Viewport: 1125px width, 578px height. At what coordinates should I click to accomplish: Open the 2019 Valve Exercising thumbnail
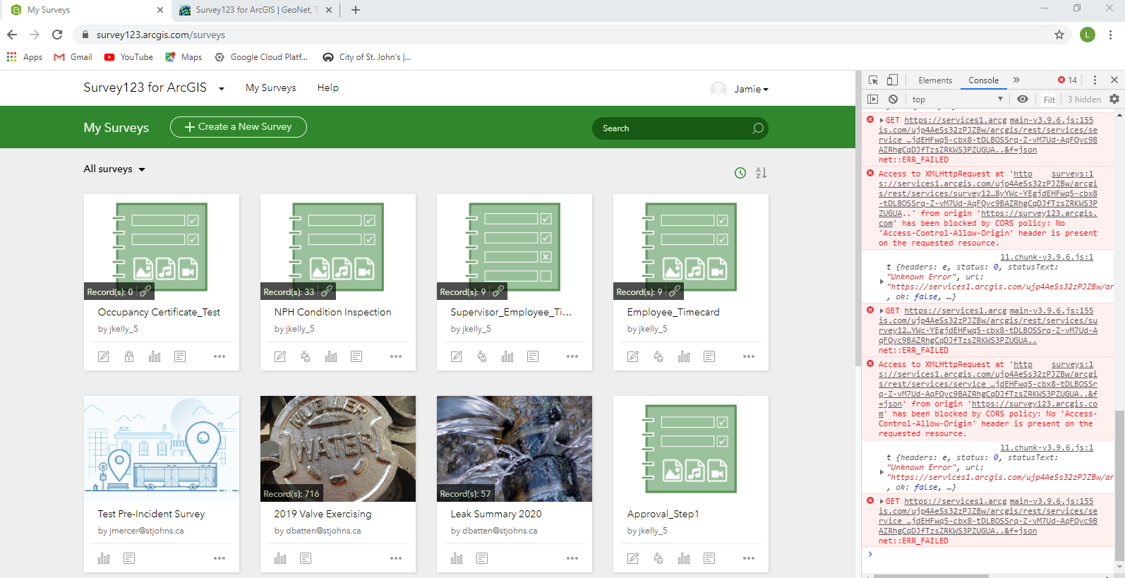[338, 449]
